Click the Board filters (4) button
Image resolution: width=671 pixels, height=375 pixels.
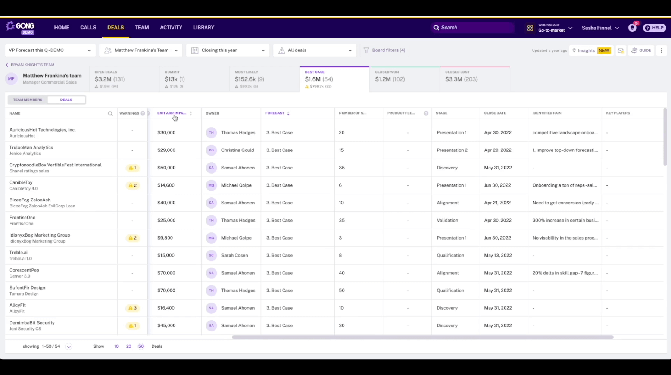point(384,50)
